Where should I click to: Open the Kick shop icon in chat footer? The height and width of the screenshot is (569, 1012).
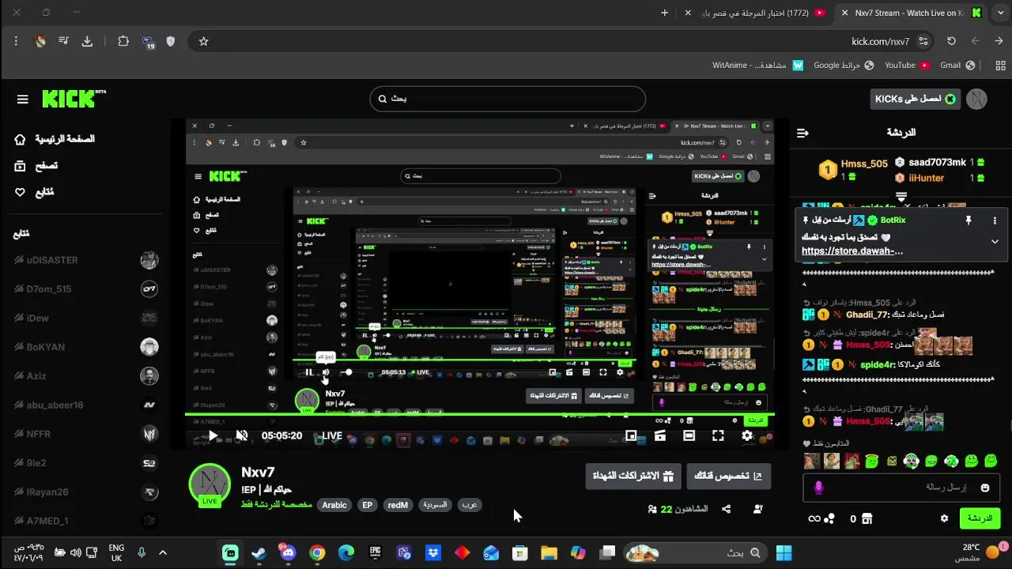pyautogui.click(x=867, y=518)
